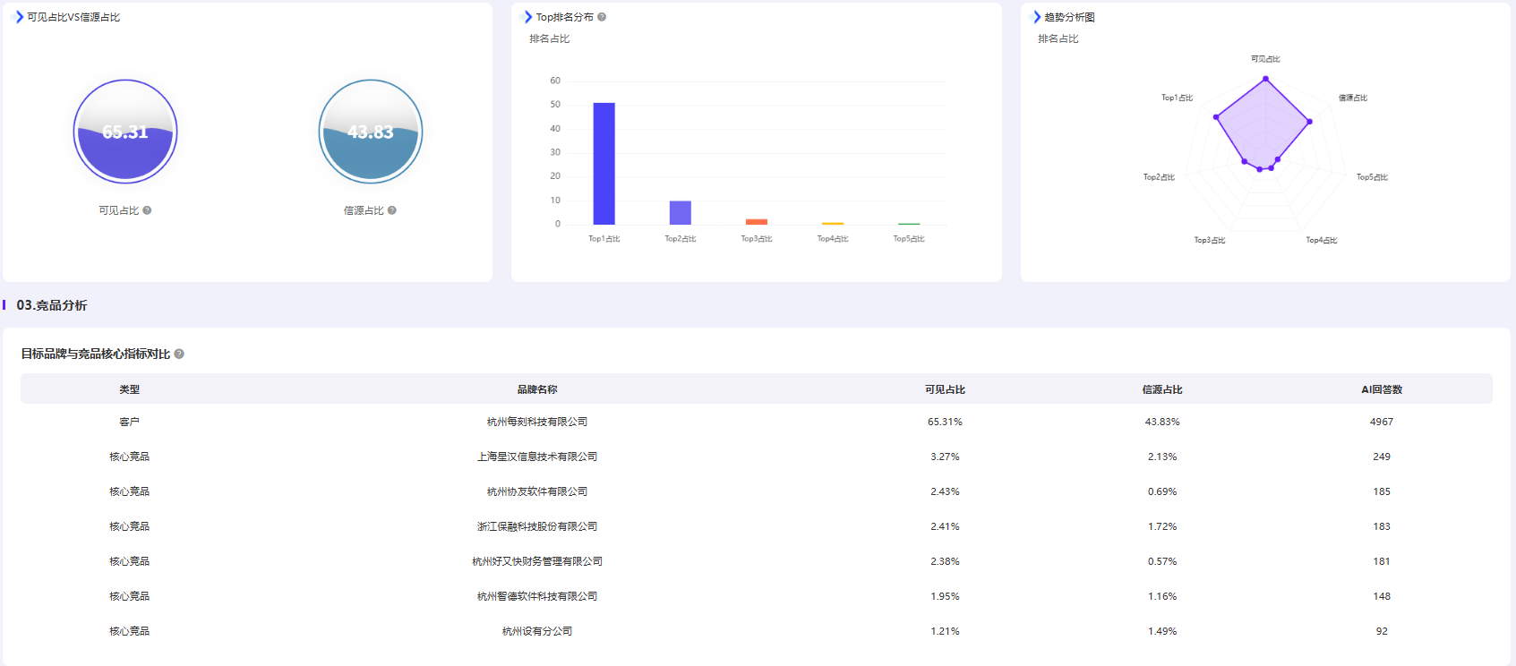
Task: Click the 0.57% source share value
Action: [x=1162, y=561]
